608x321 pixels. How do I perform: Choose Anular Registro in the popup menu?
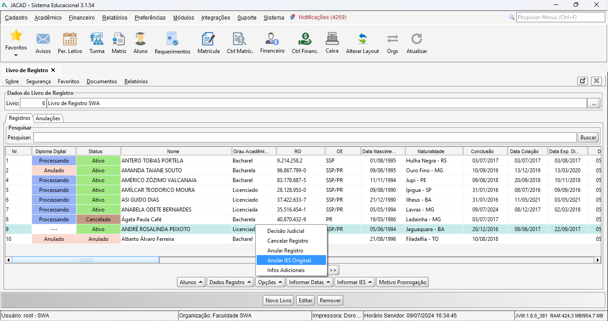point(291,251)
